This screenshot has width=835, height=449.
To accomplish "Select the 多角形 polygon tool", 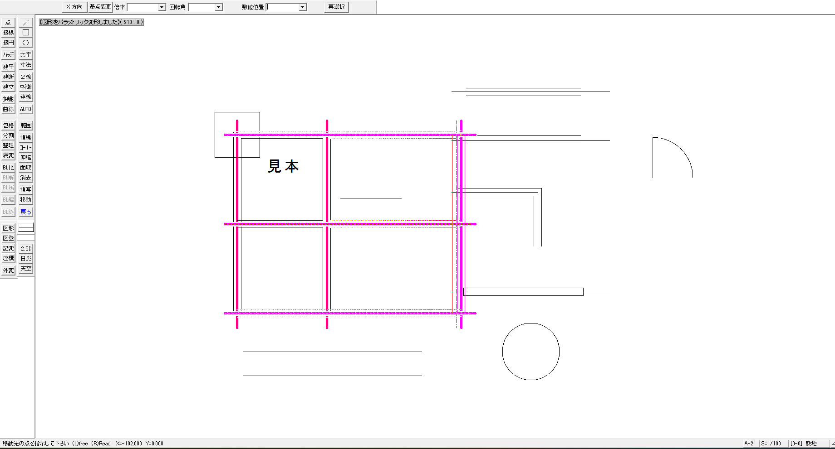I will coord(8,99).
